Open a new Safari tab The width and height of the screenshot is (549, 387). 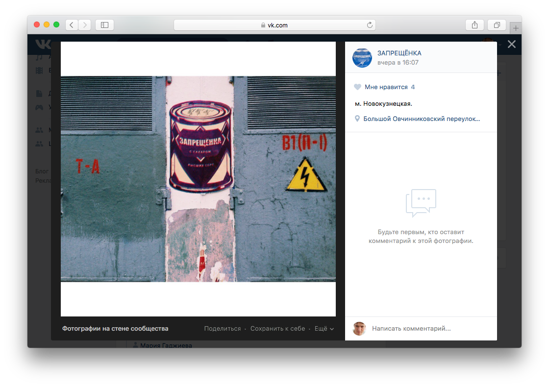(515, 28)
